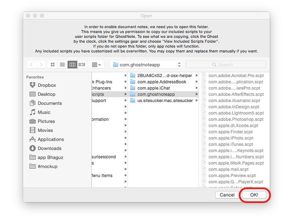Open Documents in Favorites sidebar
This screenshot has height=219, width=290.
coord(46,103)
